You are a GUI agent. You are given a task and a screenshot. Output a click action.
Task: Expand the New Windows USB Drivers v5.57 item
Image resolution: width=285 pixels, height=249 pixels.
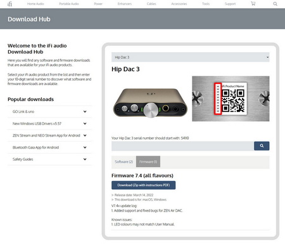(49, 123)
